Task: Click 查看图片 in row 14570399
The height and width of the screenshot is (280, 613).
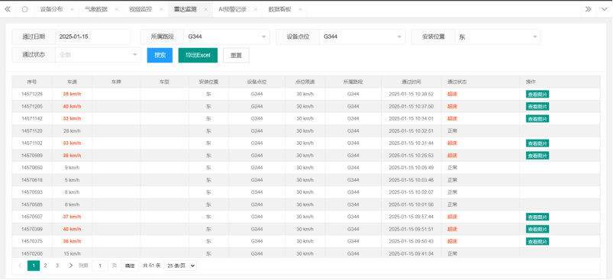Action: coord(537,229)
